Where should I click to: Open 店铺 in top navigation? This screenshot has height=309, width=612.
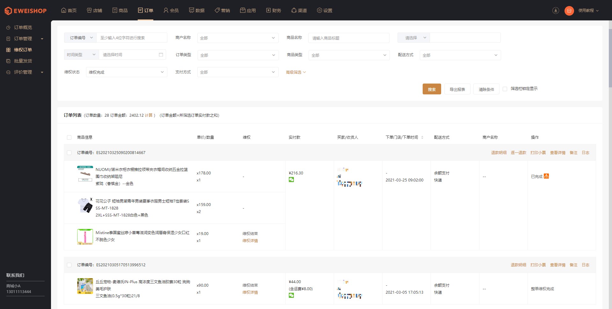coord(94,11)
